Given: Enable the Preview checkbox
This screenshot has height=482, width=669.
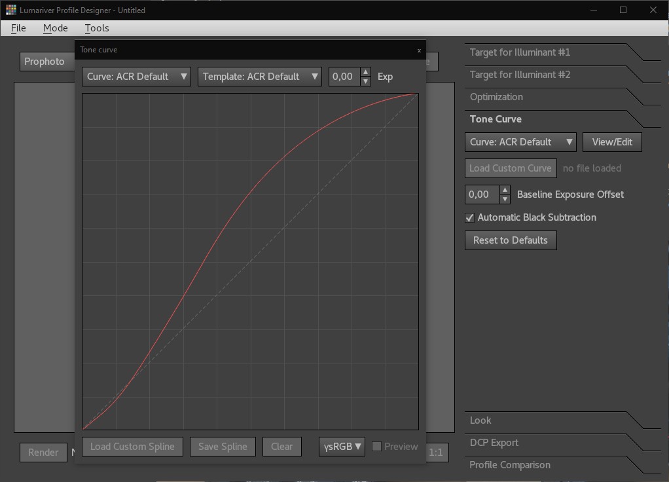Looking at the screenshot, I should point(376,447).
